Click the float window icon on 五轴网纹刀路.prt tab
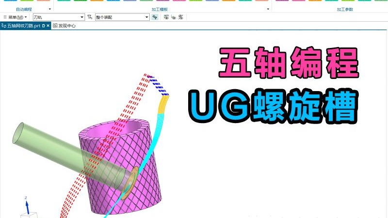Screen dimensions: 388x218 [x=44, y=26]
